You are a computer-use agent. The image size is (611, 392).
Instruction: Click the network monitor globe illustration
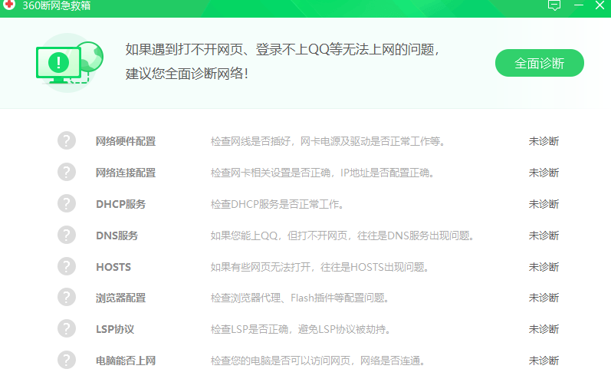click(x=69, y=63)
